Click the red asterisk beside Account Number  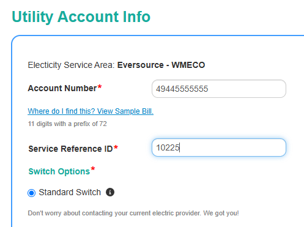tap(100, 87)
